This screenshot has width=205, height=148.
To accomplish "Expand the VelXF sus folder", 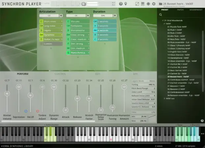I will [x=164, y=98].
